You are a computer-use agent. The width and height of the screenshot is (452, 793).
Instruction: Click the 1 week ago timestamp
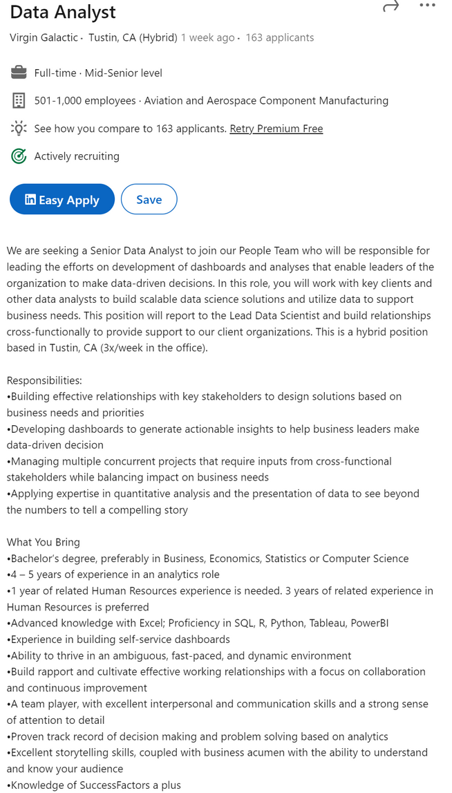207,37
